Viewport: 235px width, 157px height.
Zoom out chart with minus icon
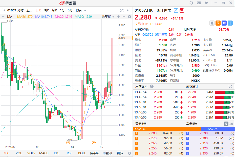tap(124, 17)
